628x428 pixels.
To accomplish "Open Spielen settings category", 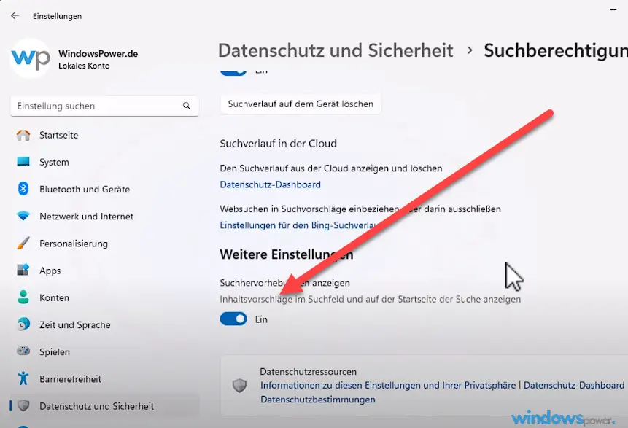I will [104, 352].
